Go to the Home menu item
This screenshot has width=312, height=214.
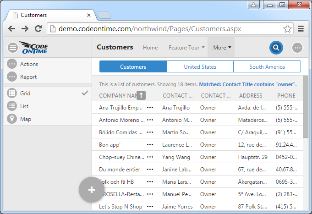(150, 48)
